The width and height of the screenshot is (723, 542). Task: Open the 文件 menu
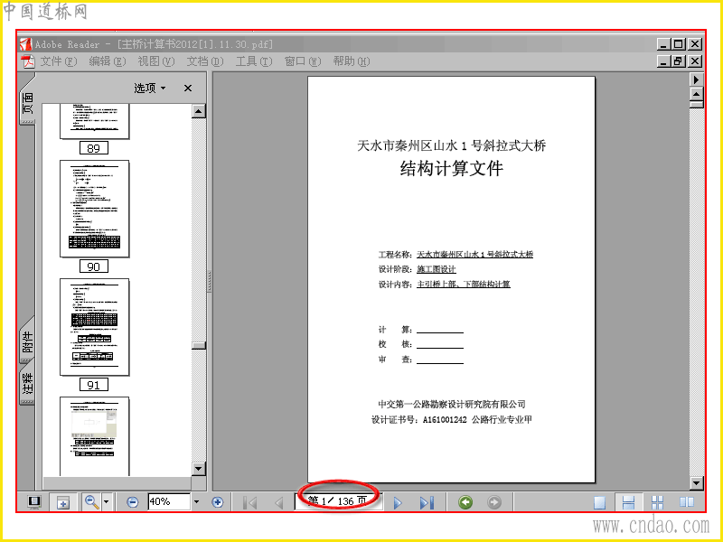point(59,61)
